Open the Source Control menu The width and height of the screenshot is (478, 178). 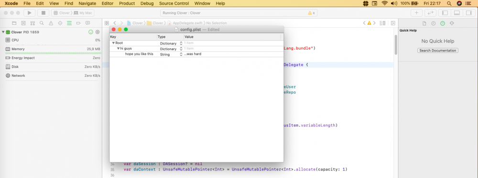pos(174,3)
